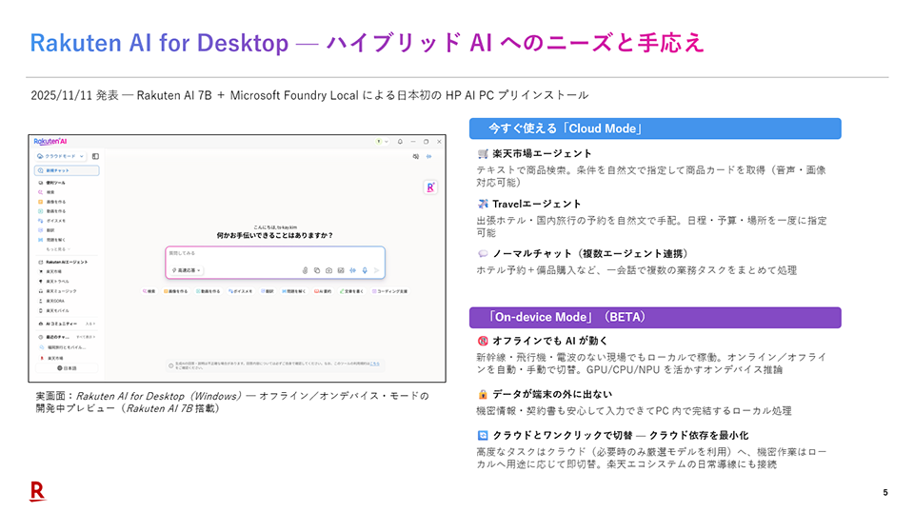Click the copy icon in the input box
Screen dimensions: 914x512
point(317,270)
